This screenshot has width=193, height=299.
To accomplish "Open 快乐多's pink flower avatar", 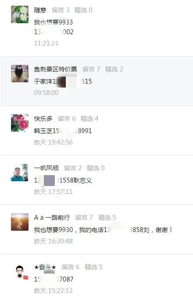I will pyautogui.click(x=20, y=123).
